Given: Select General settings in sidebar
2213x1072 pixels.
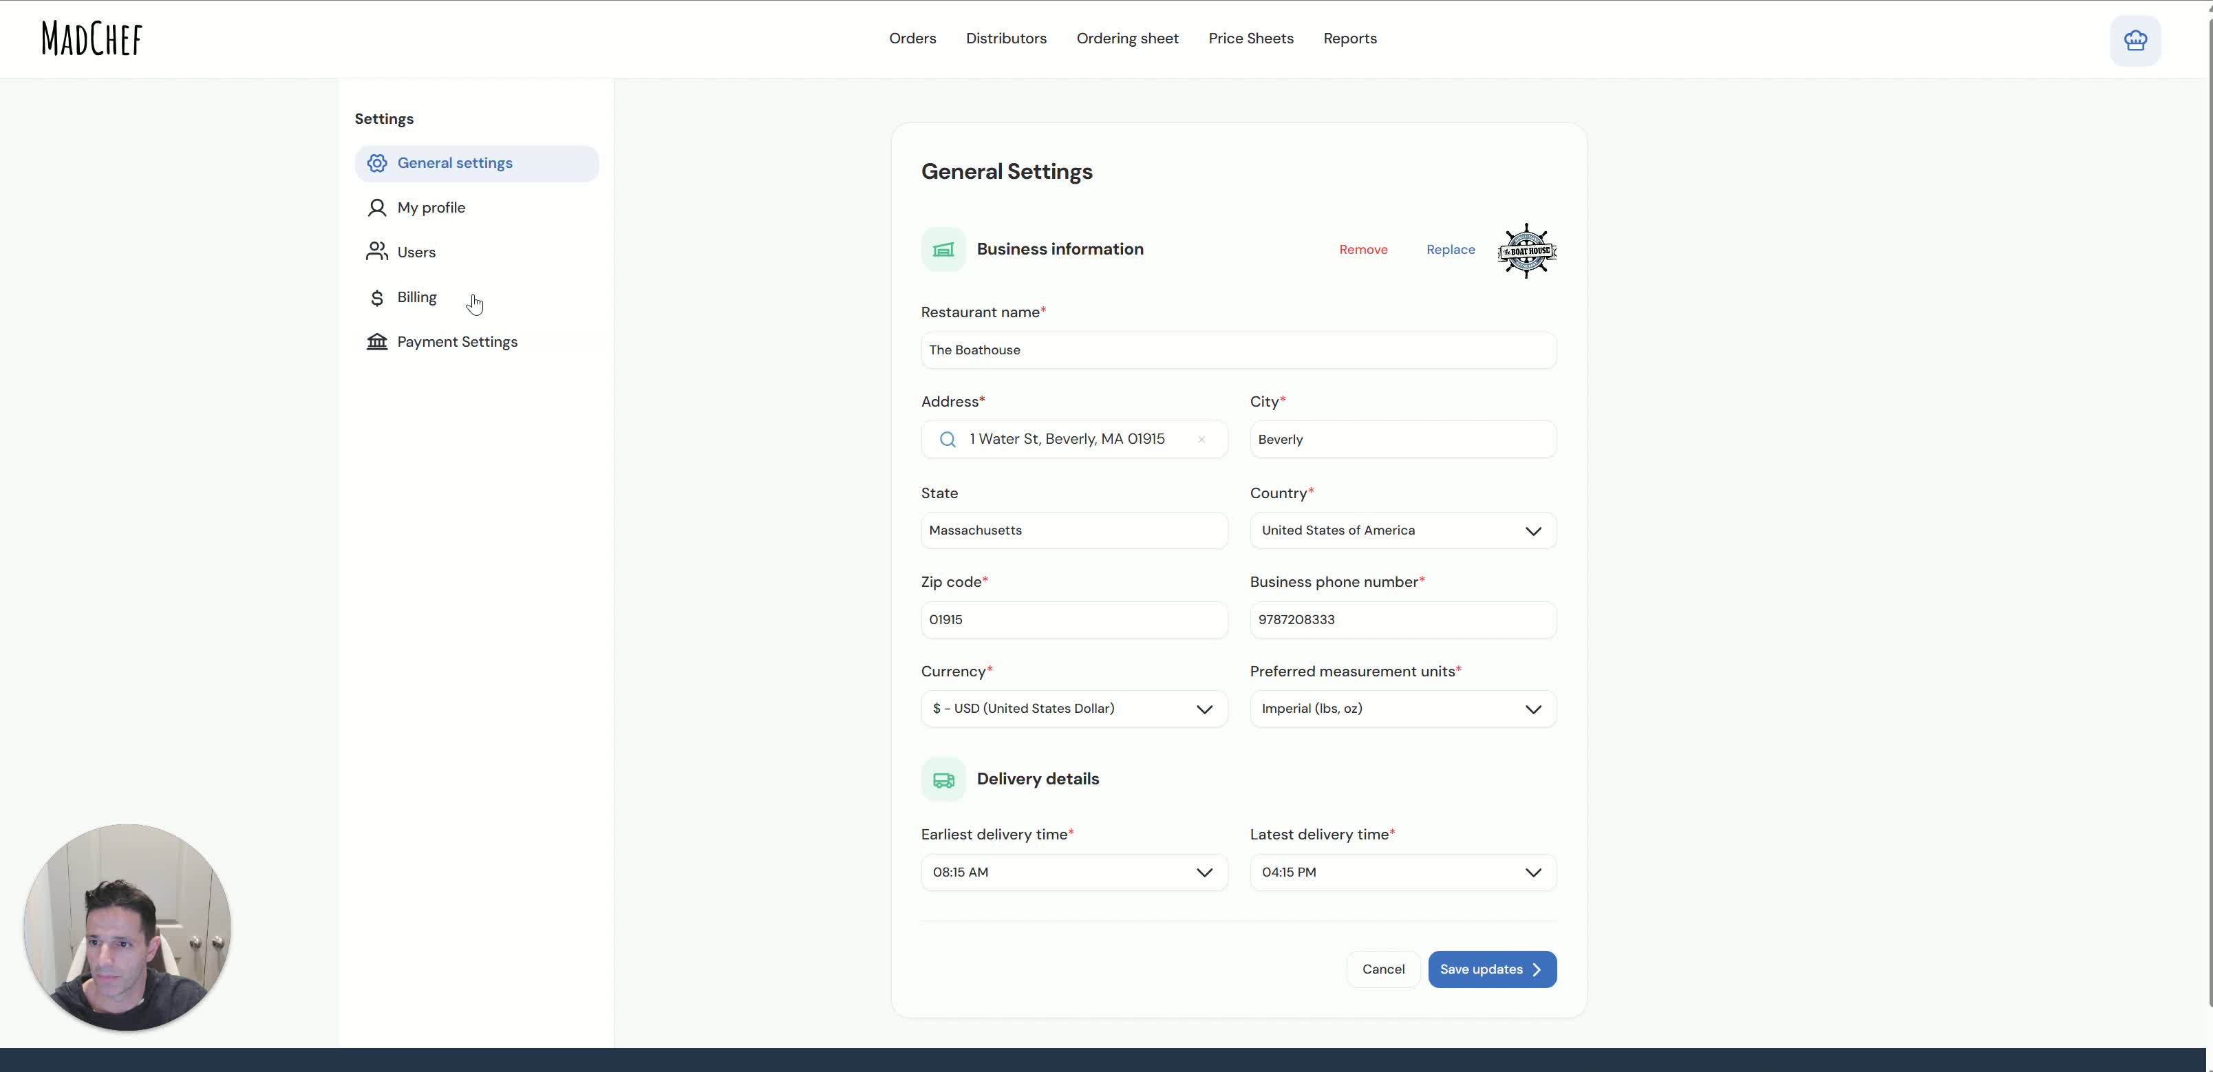Looking at the screenshot, I should (477, 163).
